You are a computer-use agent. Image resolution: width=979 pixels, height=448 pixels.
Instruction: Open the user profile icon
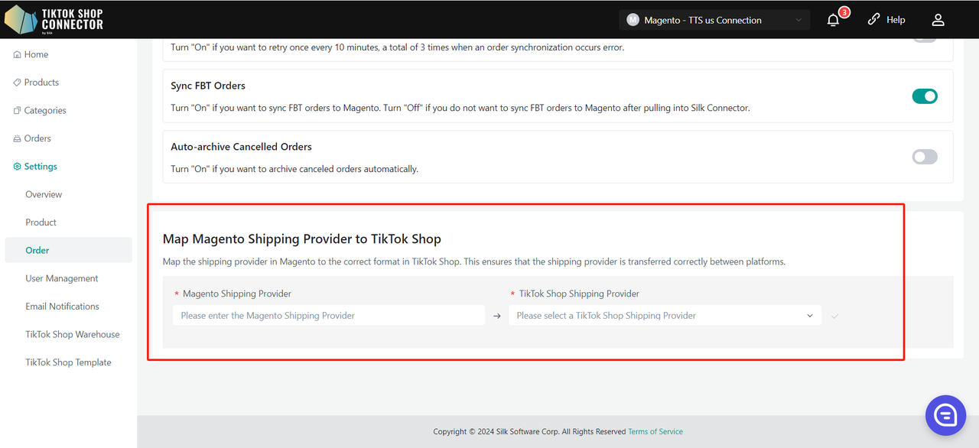(x=938, y=20)
